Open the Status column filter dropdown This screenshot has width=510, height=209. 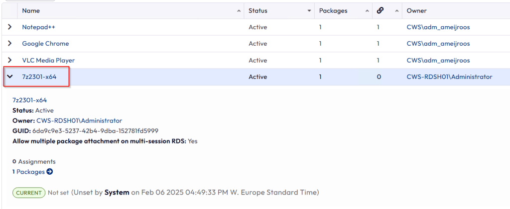(309, 11)
